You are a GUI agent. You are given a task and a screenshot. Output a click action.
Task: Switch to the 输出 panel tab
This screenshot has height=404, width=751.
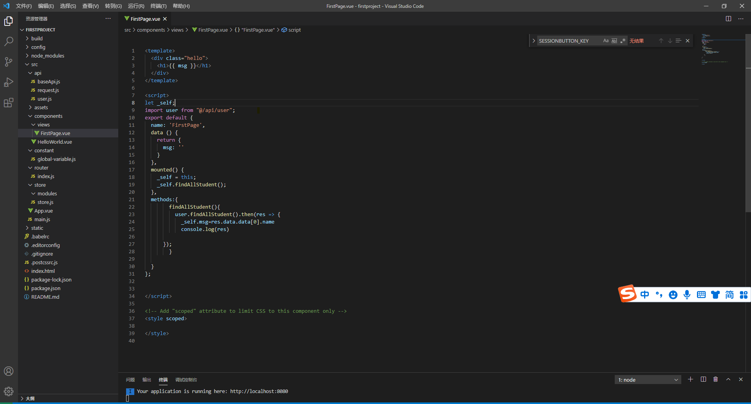click(147, 380)
